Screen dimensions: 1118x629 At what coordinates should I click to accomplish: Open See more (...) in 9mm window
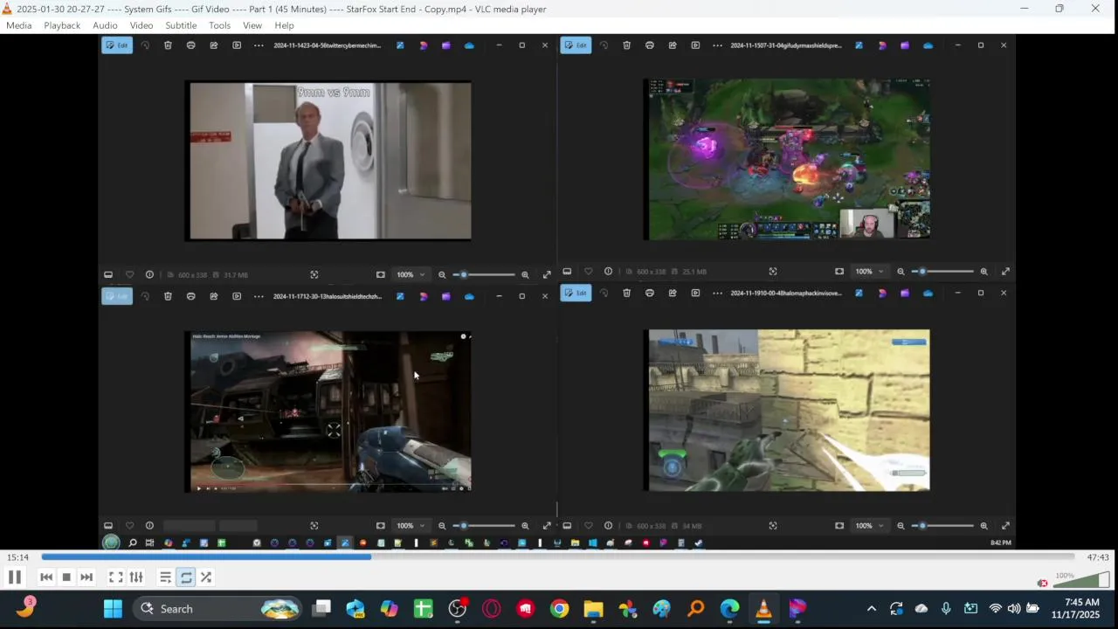(259, 45)
